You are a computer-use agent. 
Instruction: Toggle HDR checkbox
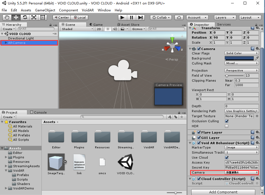[x=227, y=126]
